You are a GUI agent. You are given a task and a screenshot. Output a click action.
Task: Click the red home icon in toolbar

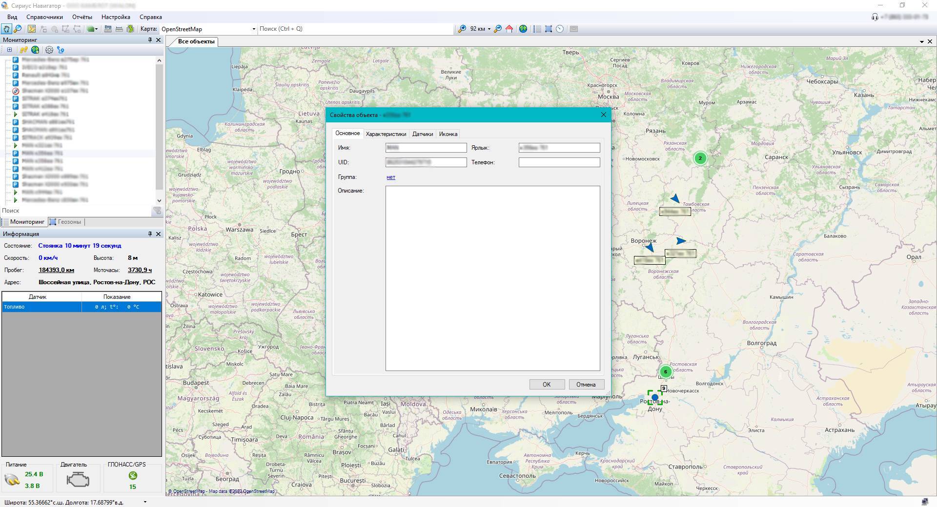click(x=509, y=29)
